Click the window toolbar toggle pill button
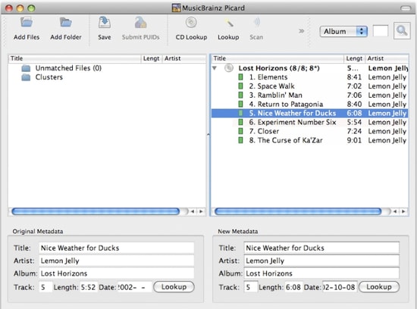 tap(406, 8)
